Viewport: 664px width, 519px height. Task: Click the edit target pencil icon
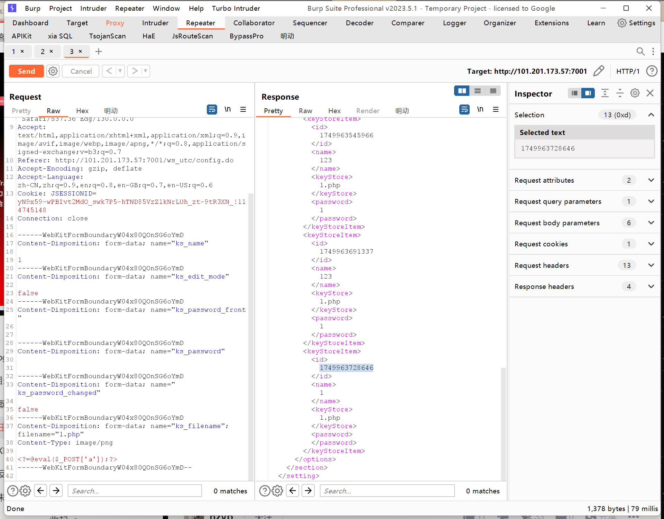pos(599,71)
